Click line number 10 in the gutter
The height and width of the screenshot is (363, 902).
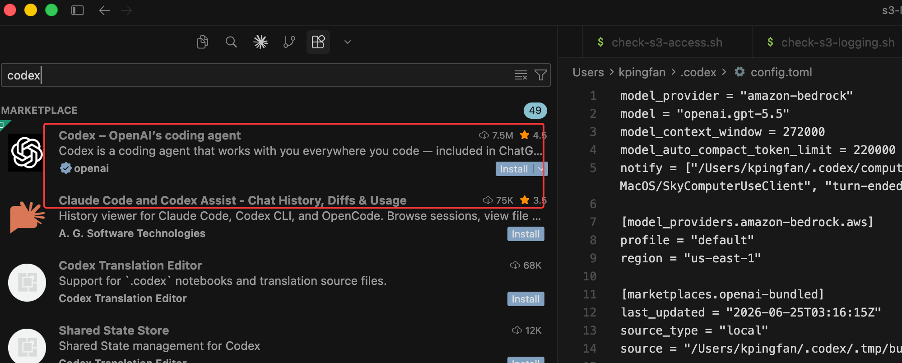tap(590, 276)
